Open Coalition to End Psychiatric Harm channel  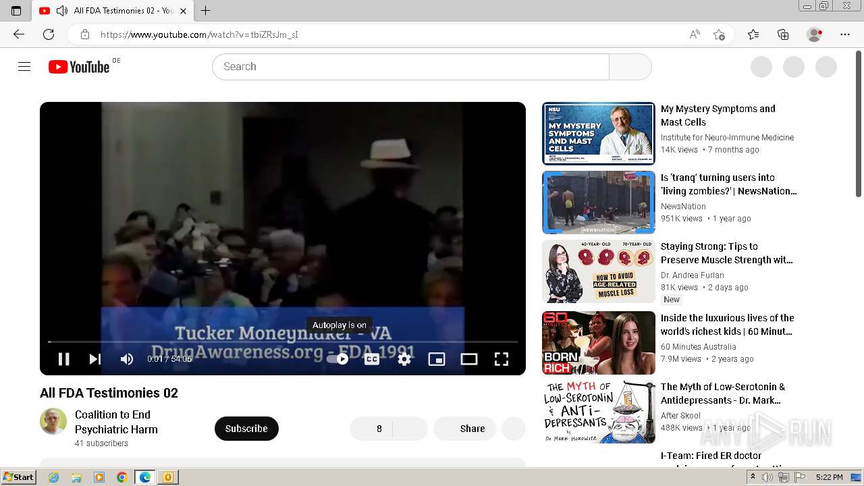[x=116, y=422]
